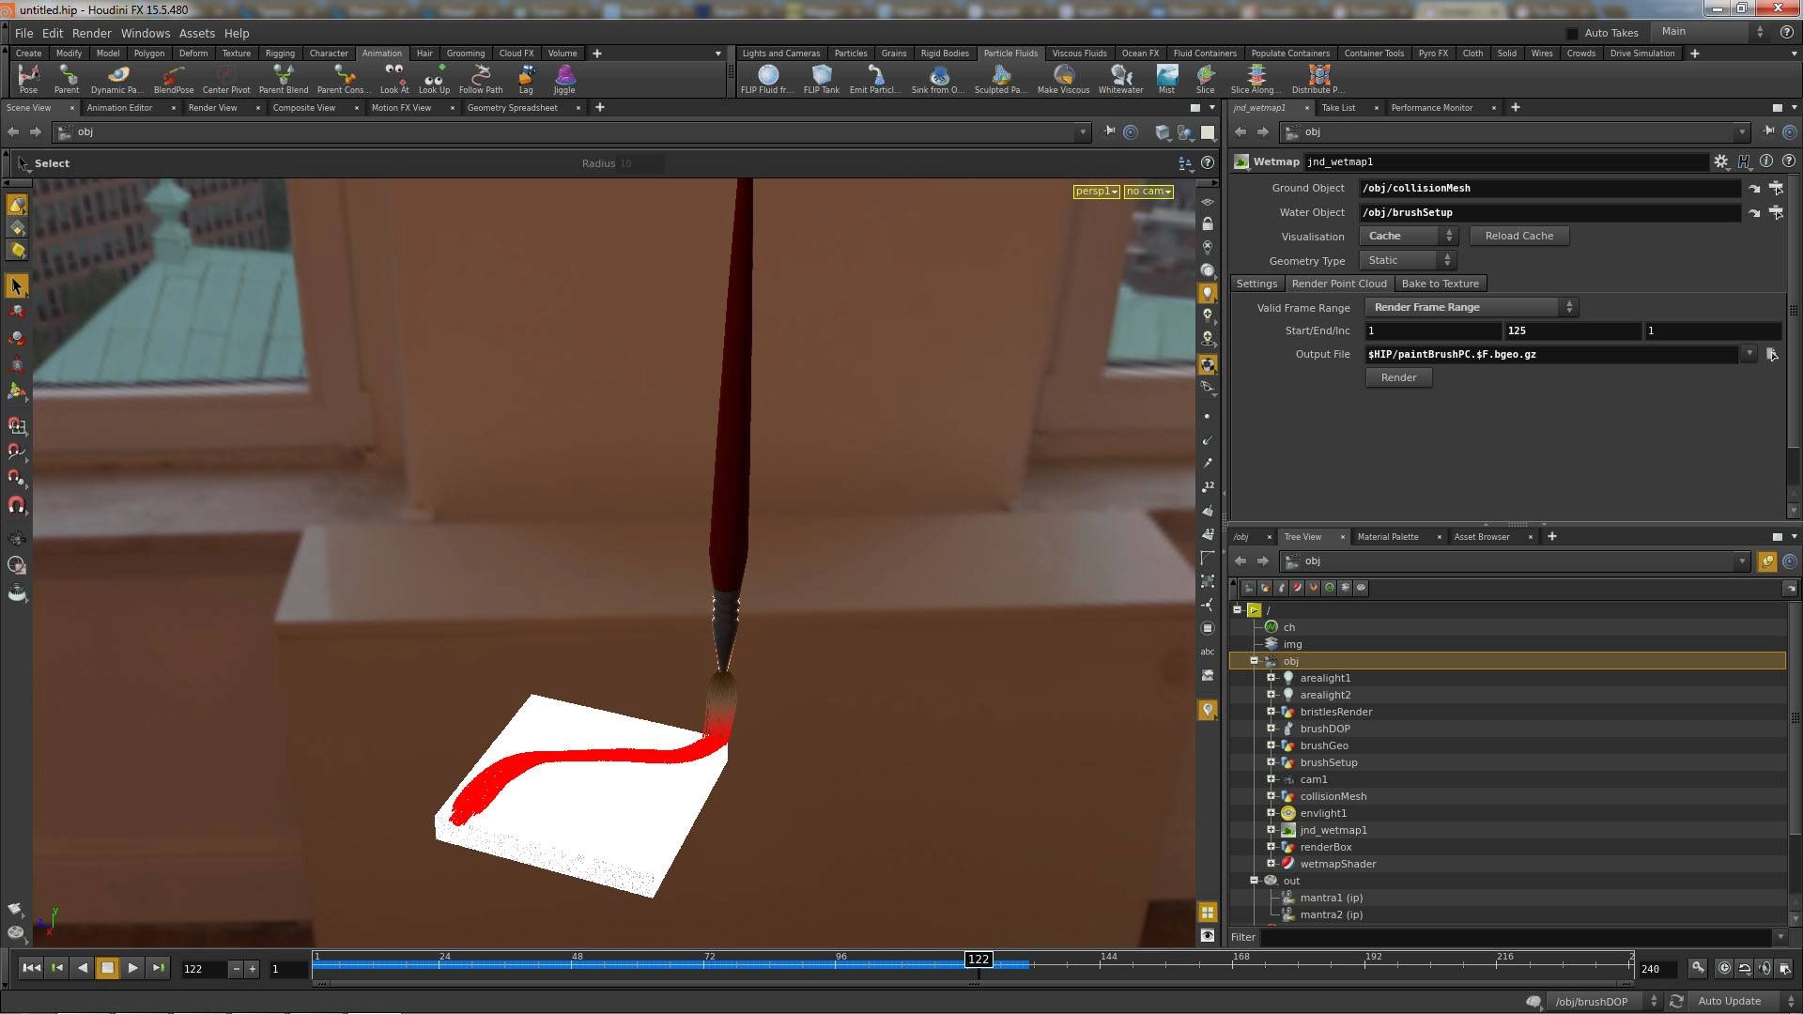
Task: Jump to first frame button
Action: point(31,968)
